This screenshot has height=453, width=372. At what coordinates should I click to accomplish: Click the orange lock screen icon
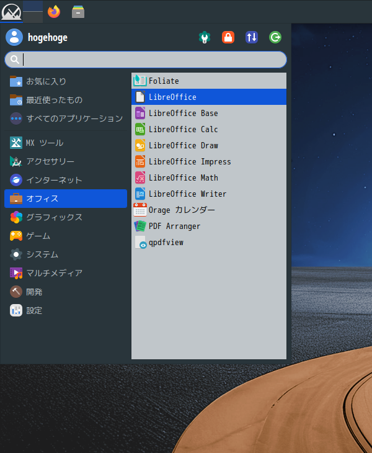[x=228, y=37]
